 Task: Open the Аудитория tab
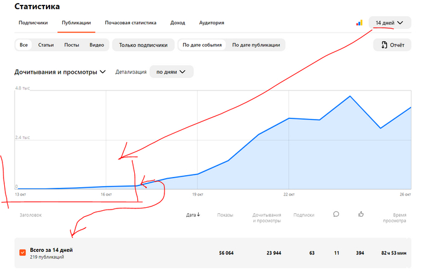[x=211, y=23]
